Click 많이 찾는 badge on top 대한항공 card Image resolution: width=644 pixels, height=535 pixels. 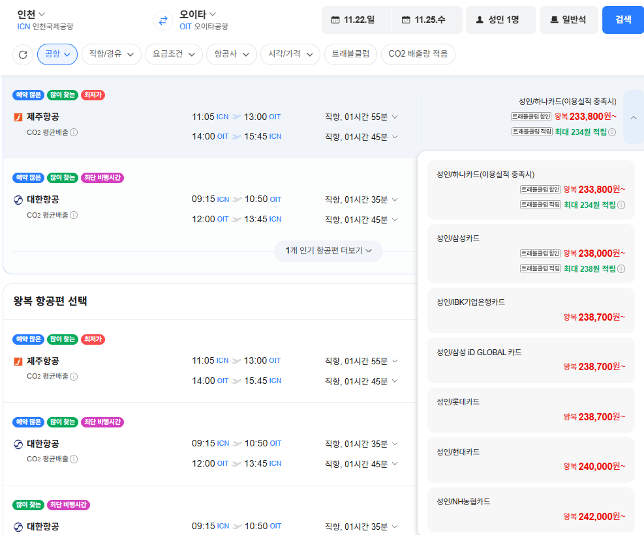(x=63, y=178)
